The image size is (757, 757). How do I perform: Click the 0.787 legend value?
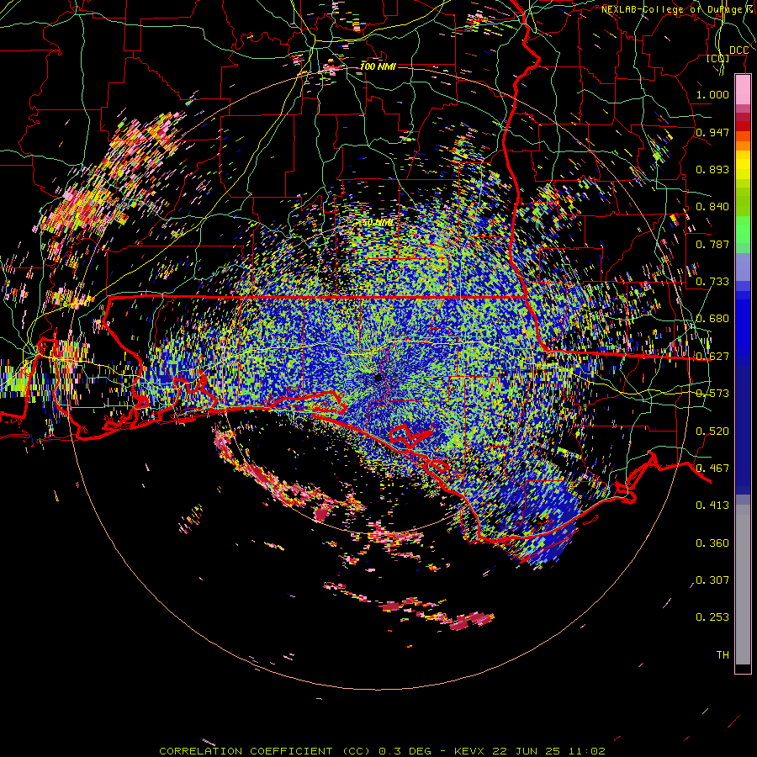coord(712,244)
